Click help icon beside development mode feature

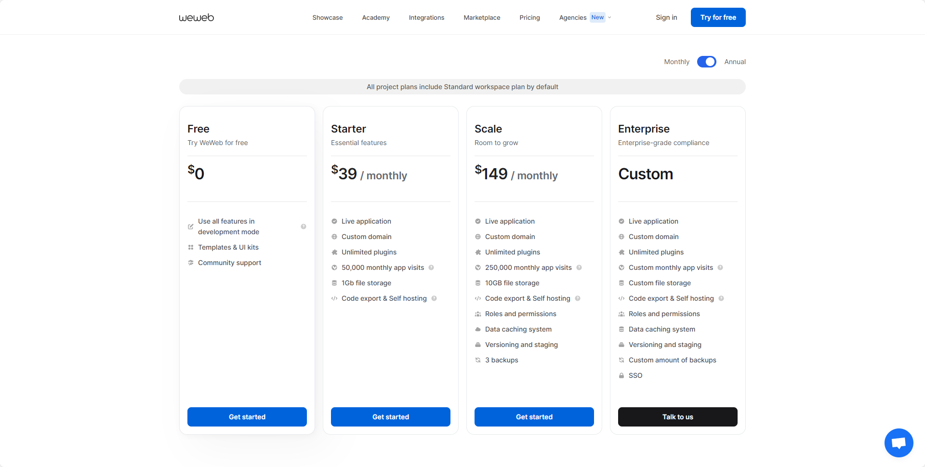point(304,227)
